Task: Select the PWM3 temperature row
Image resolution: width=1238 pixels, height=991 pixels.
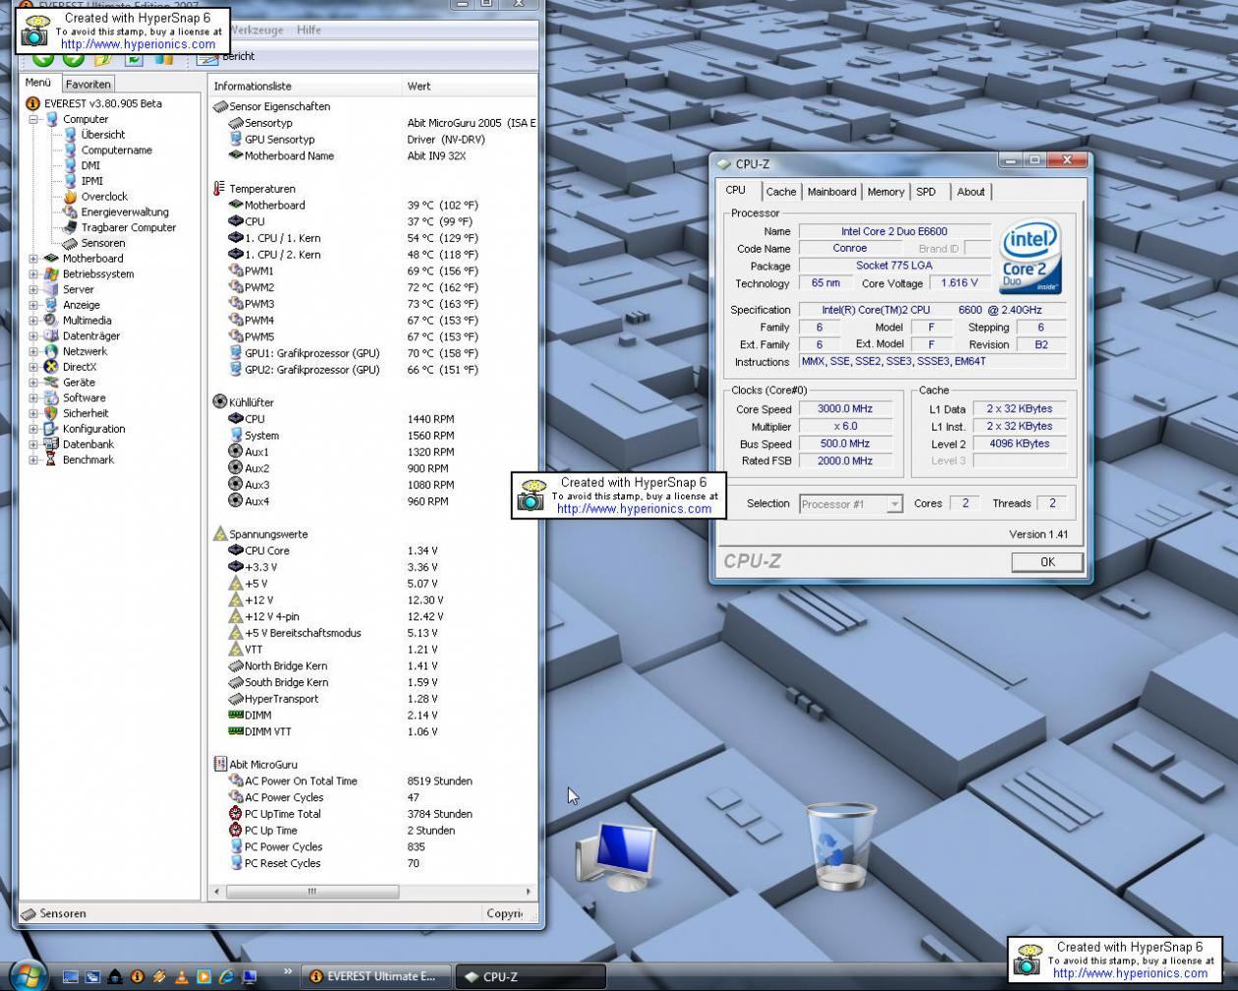Action: [373, 304]
